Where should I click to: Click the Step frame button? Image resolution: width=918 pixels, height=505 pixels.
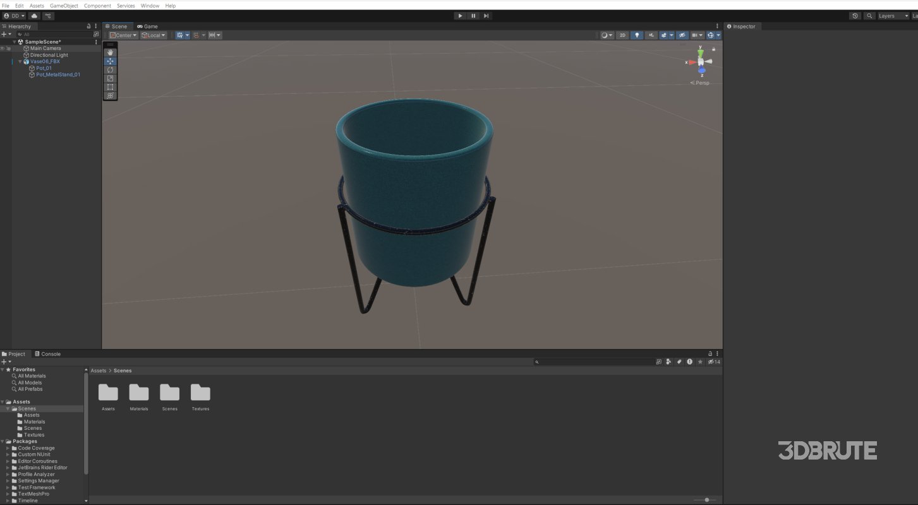pos(486,15)
